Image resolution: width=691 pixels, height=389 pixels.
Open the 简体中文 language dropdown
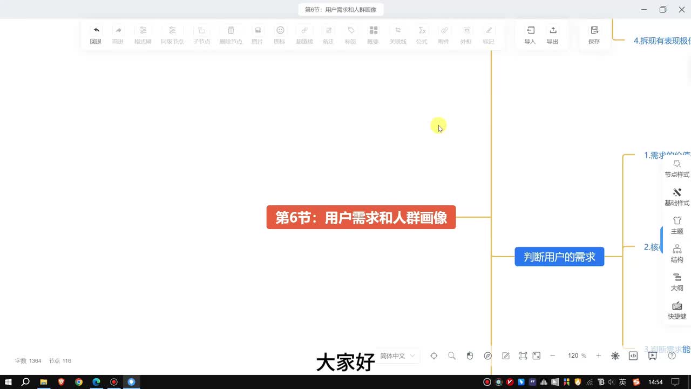pyautogui.click(x=397, y=356)
